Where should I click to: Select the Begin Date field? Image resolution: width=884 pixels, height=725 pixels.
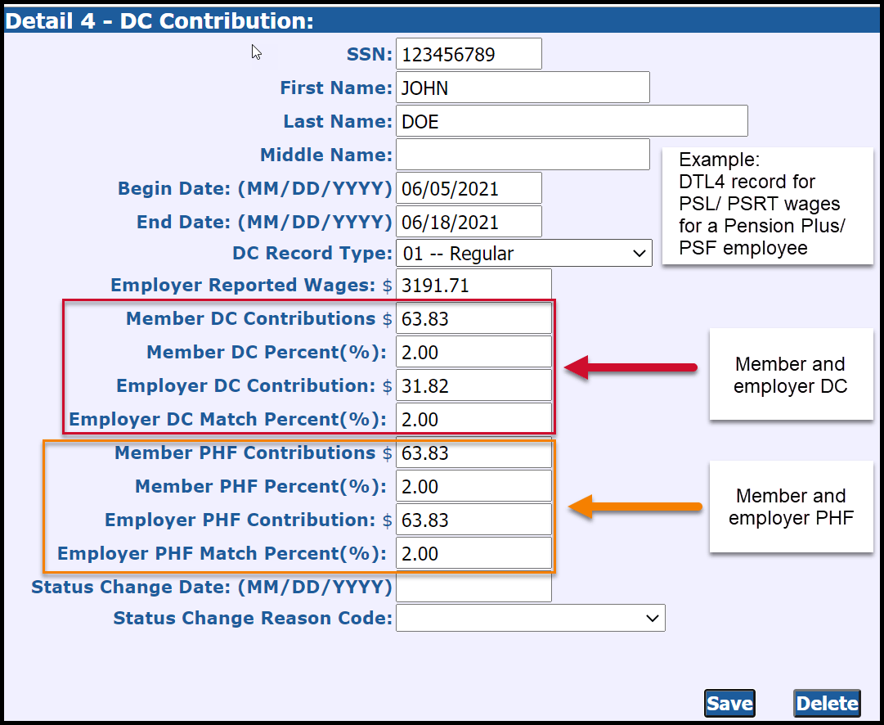469,187
